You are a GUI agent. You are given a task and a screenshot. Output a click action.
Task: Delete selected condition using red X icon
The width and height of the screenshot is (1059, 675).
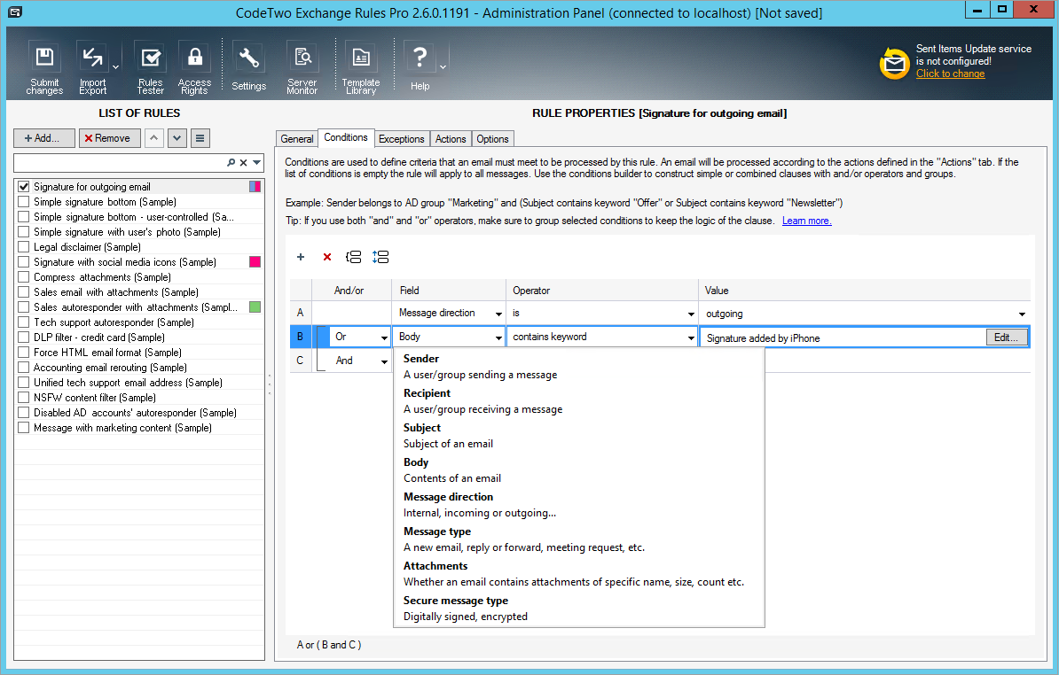click(x=326, y=257)
